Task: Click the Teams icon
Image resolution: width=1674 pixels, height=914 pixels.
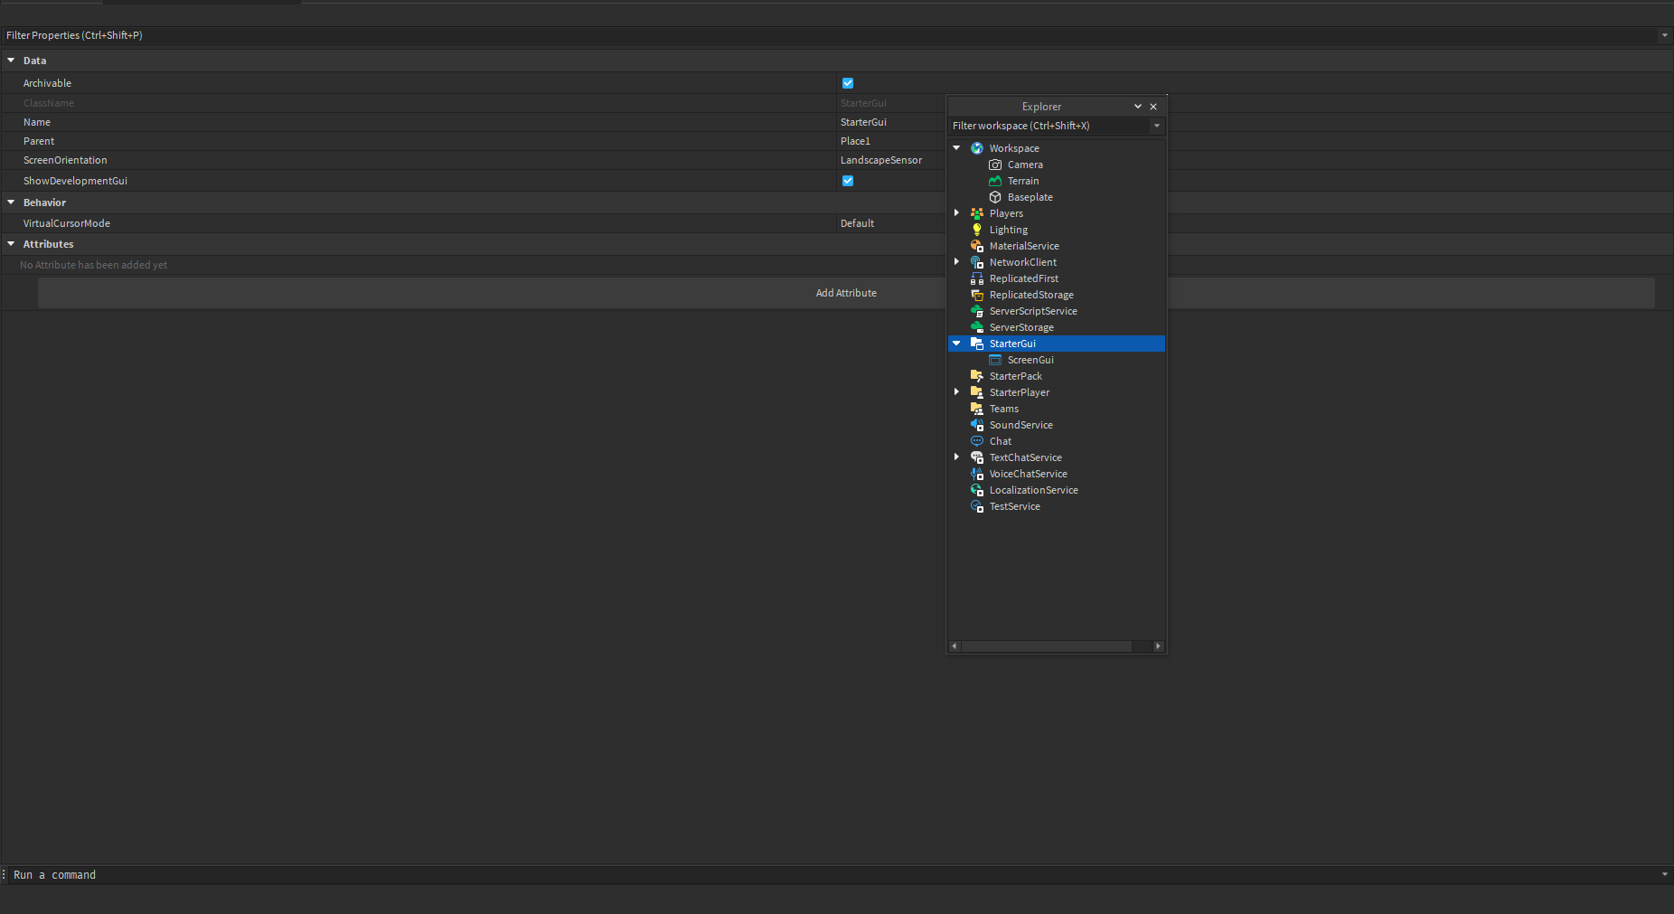Action: click(x=976, y=409)
